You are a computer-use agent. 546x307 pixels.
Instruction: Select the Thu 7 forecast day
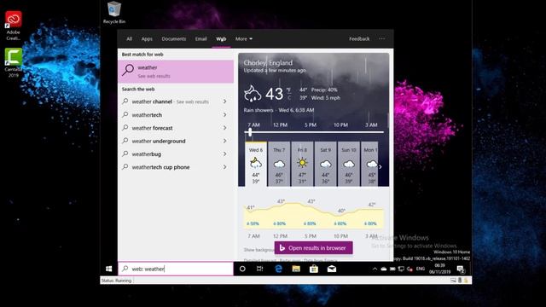pyautogui.click(x=279, y=165)
